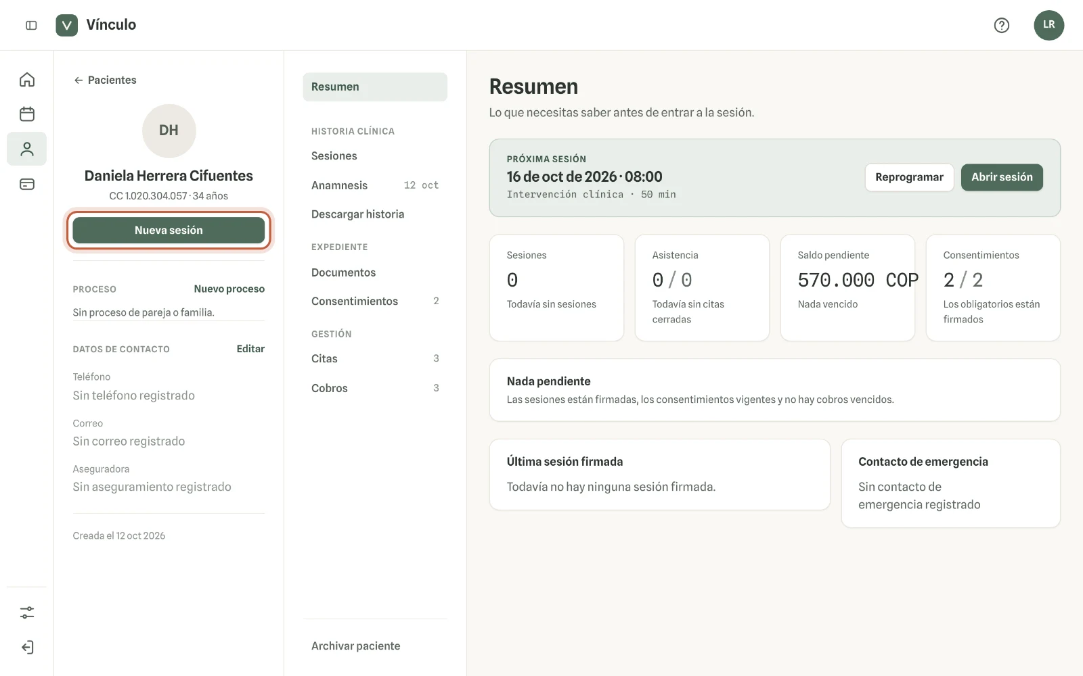This screenshot has width=1083, height=676.
Task: Open Cobros under Gestión
Action: tap(375, 388)
